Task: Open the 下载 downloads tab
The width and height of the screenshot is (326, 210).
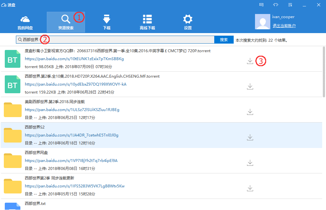Action: pyautogui.click(x=106, y=22)
